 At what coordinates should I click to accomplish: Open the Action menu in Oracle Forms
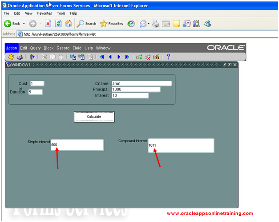coord(12,48)
